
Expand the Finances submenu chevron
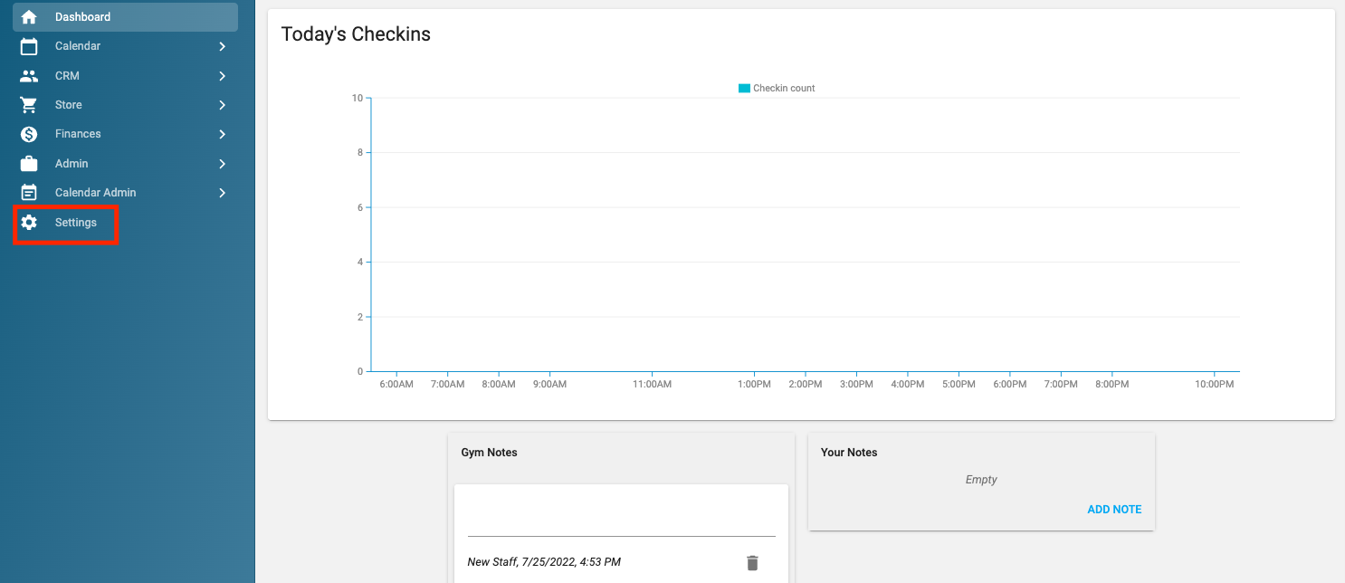pyautogui.click(x=222, y=134)
